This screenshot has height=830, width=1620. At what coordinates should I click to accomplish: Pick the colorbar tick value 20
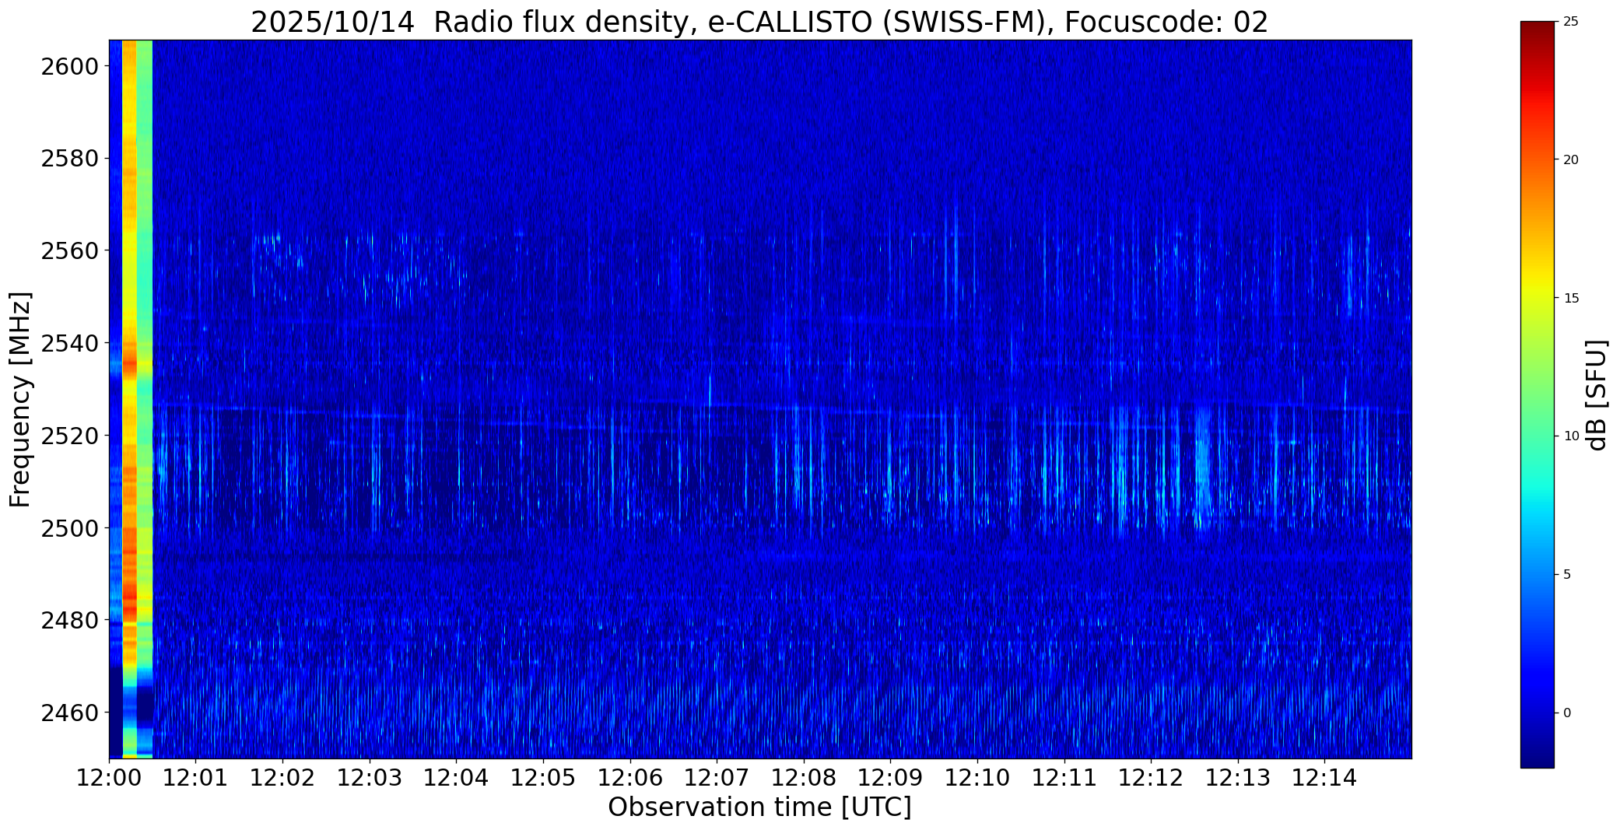point(1571,160)
